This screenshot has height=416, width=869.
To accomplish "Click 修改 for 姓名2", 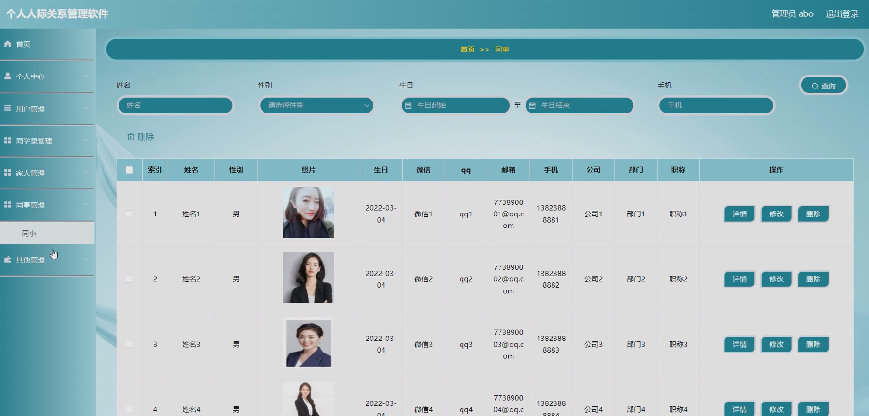I will (x=776, y=279).
